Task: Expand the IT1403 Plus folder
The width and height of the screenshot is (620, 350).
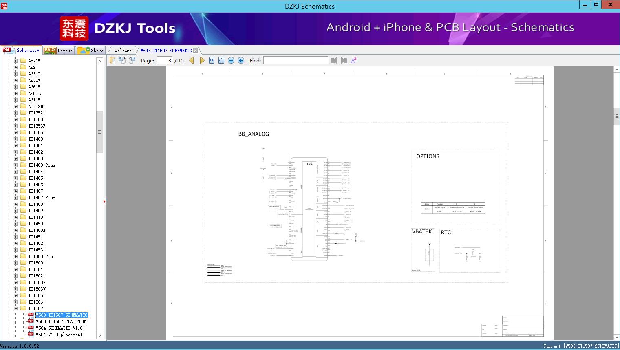Action: pos(16,165)
